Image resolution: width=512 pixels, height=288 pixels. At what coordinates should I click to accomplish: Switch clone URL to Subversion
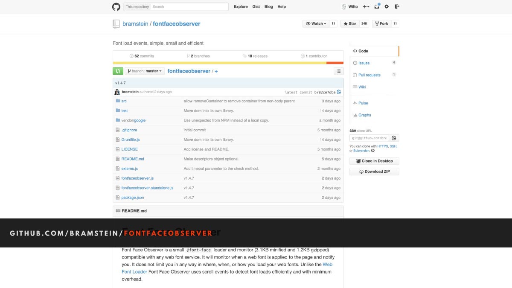(x=361, y=151)
